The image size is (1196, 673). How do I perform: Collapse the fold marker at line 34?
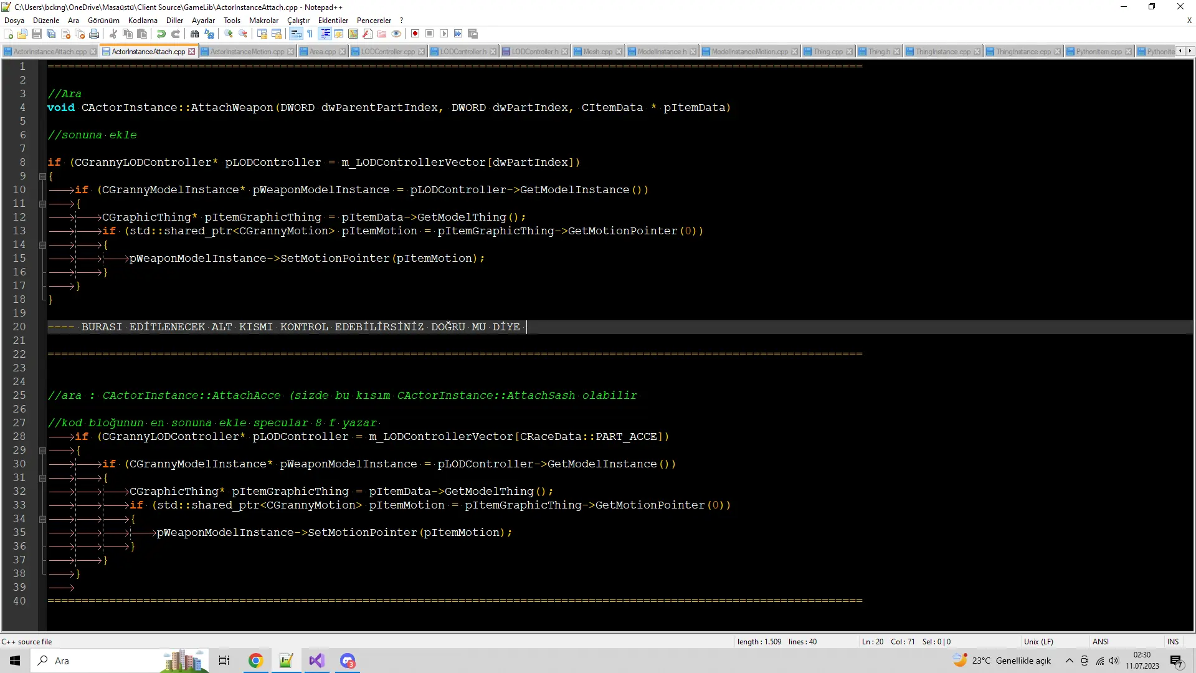click(x=42, y=519)
